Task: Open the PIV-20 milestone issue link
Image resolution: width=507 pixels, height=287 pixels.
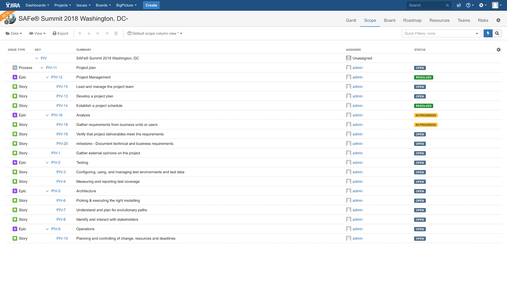Action: pos(62,143)
